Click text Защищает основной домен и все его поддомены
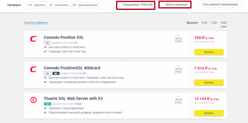Viewport: 248px width, 123px height. pyautogui.click(x=82, y=82)
